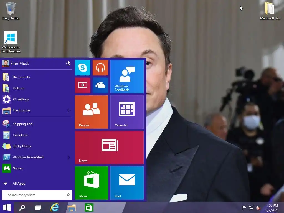Open the OneDrive cloud tile
284x213 pixels.
[x=100, y=85]
